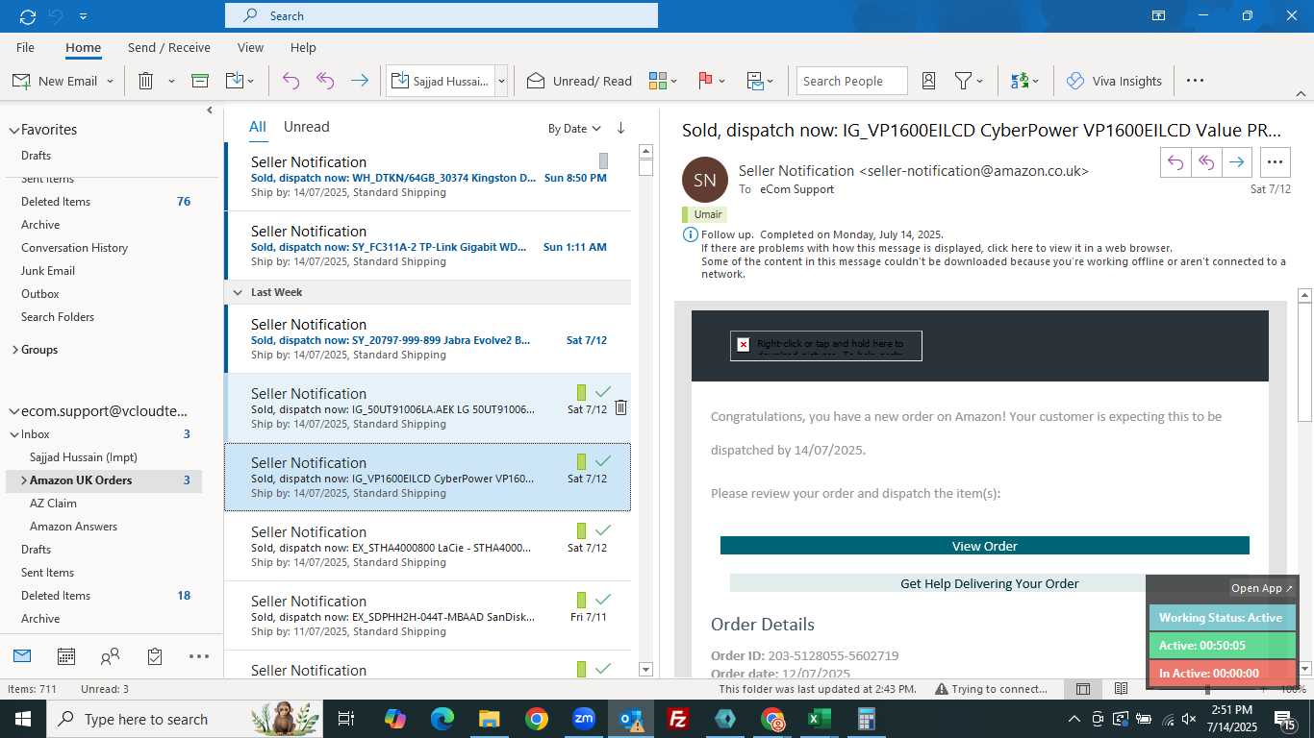Open the Delete options dropdown arrow
Screen dimensions: 1314x738
pos(171,81)
